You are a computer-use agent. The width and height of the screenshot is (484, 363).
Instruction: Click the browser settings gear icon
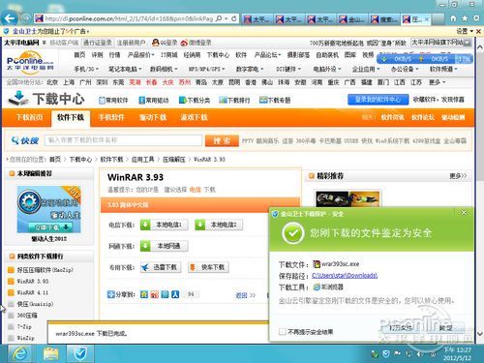pos(475,18)
